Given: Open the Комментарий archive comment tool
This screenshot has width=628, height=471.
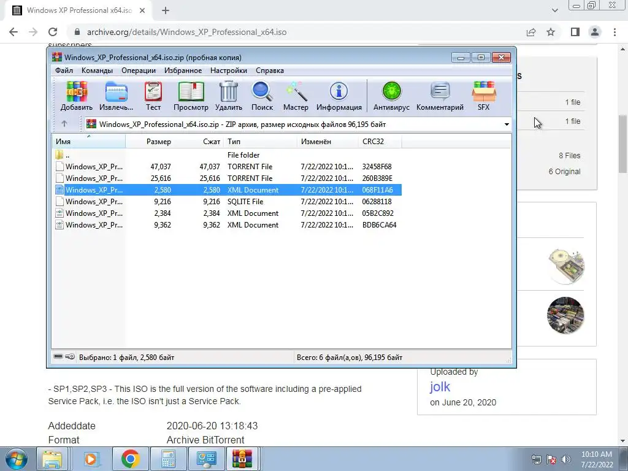Looking at the screenshot, I should (440, 96).
